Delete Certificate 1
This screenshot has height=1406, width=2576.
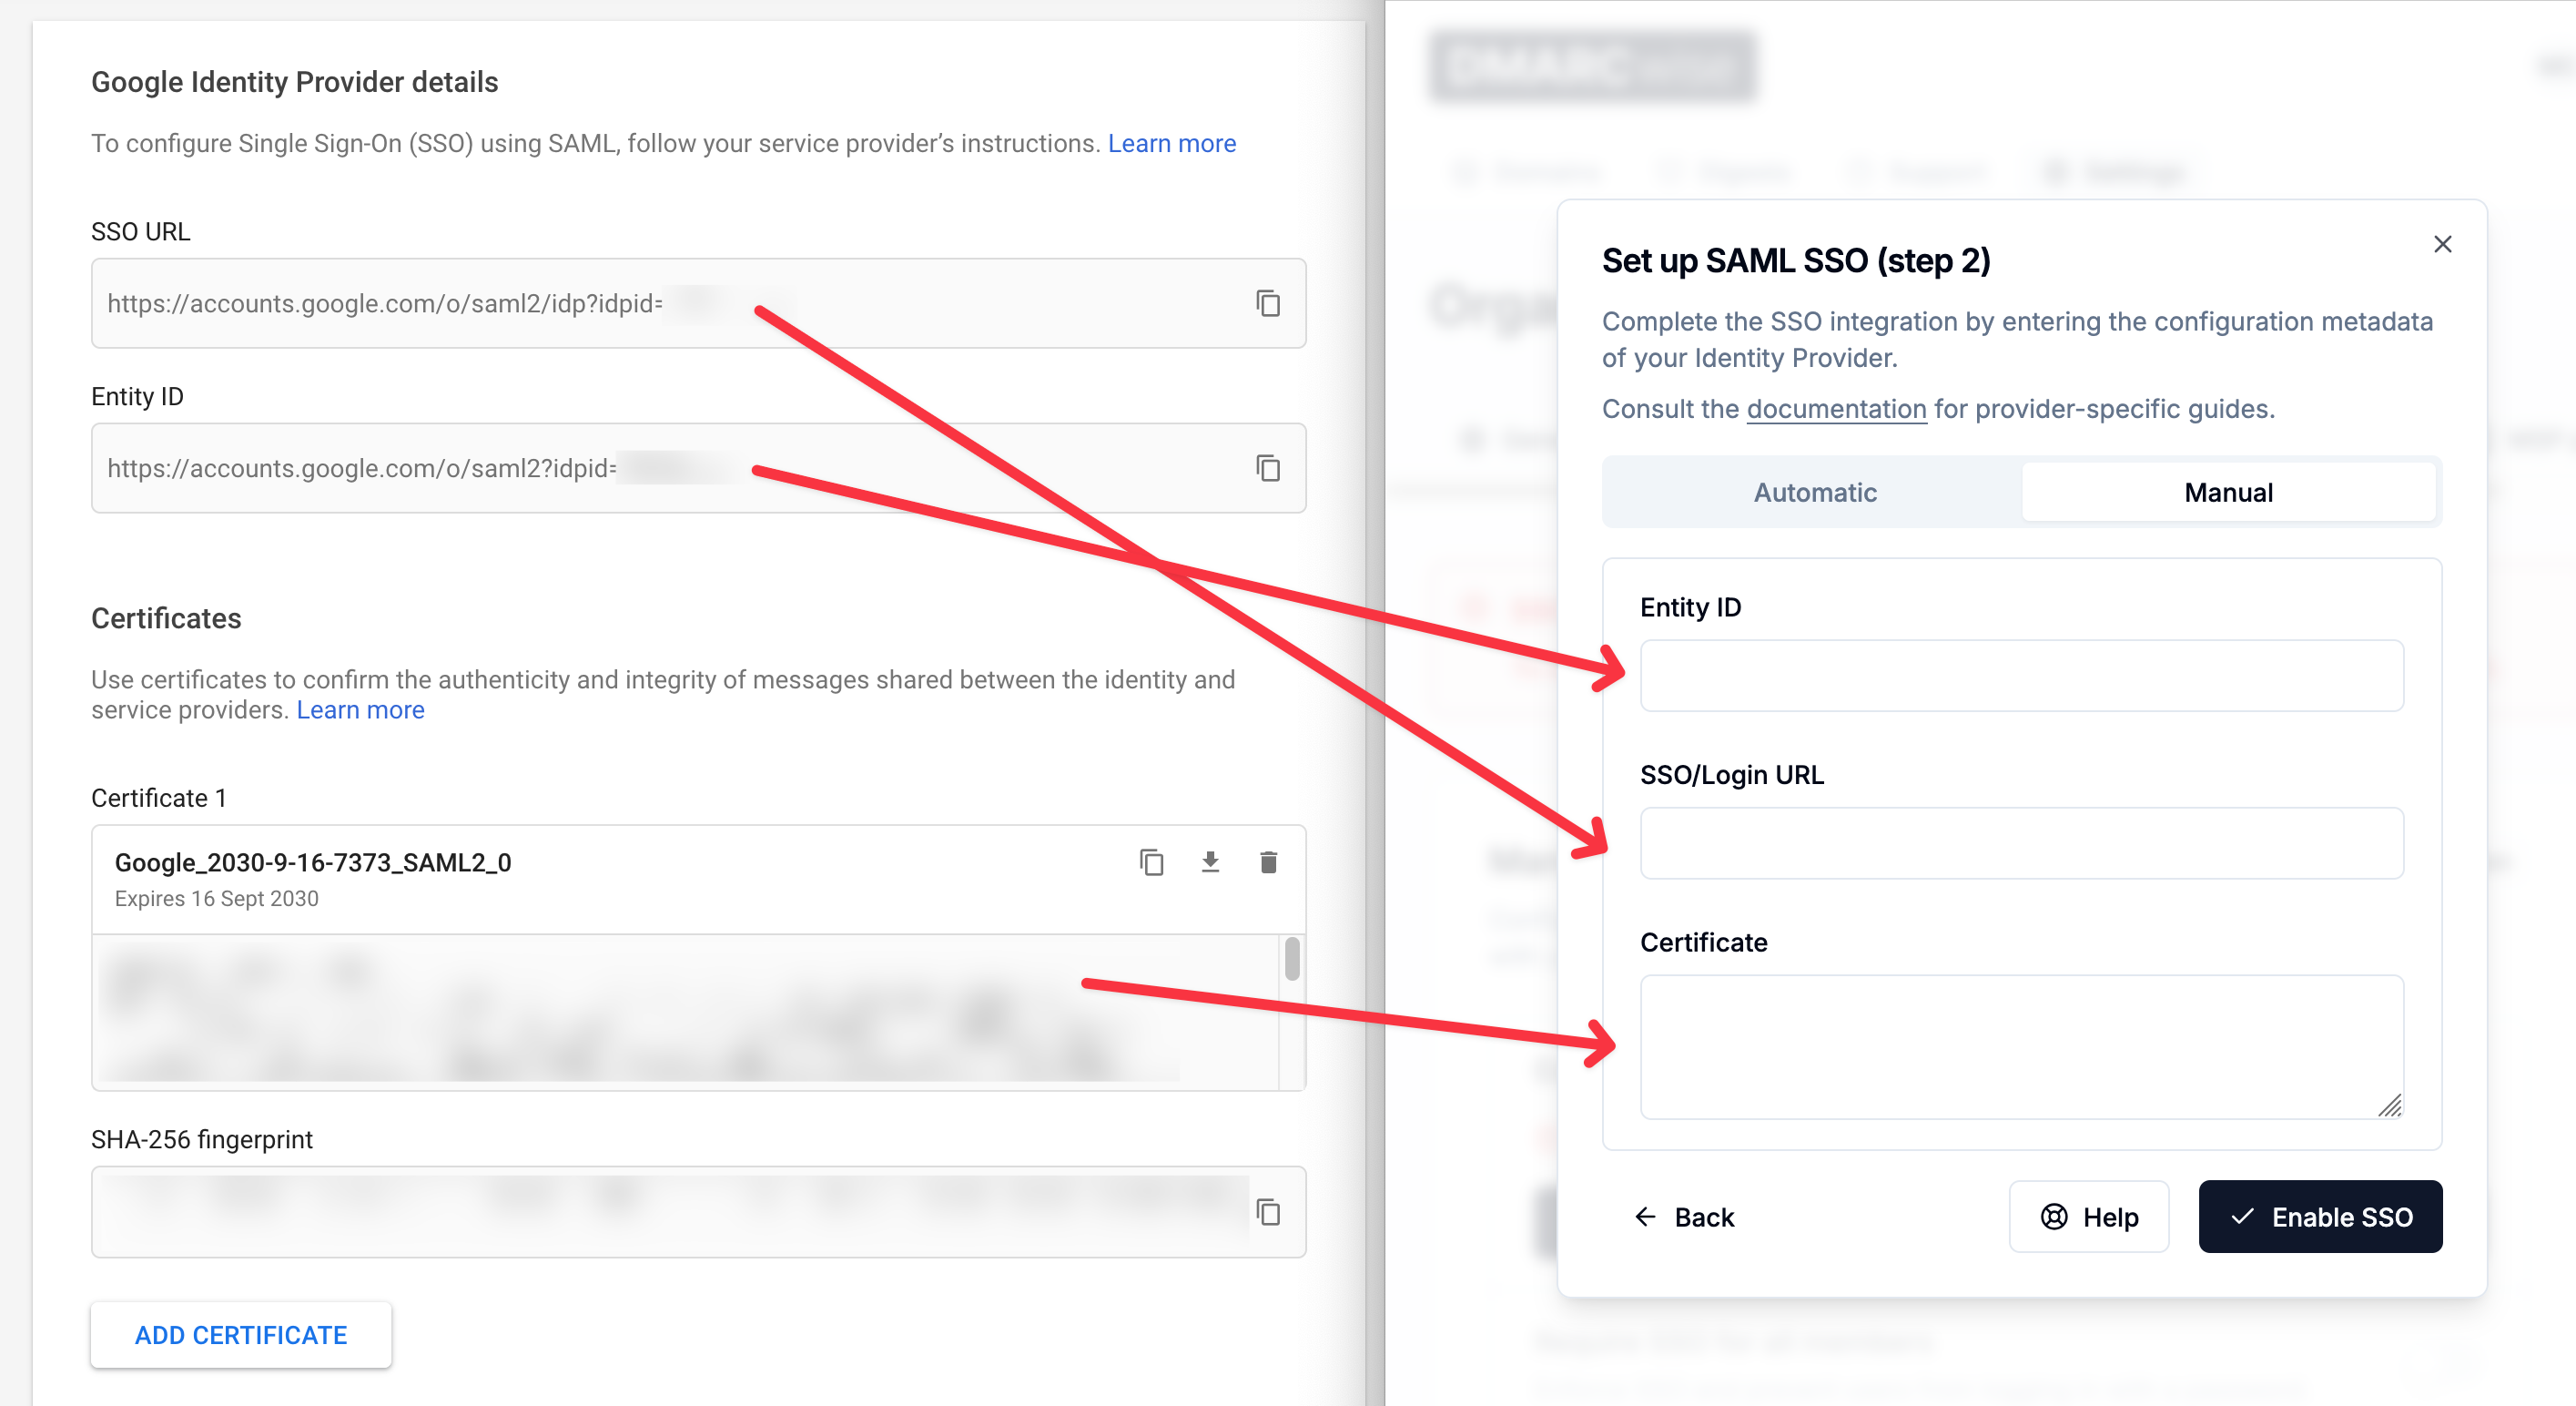tap(1269, 861)
